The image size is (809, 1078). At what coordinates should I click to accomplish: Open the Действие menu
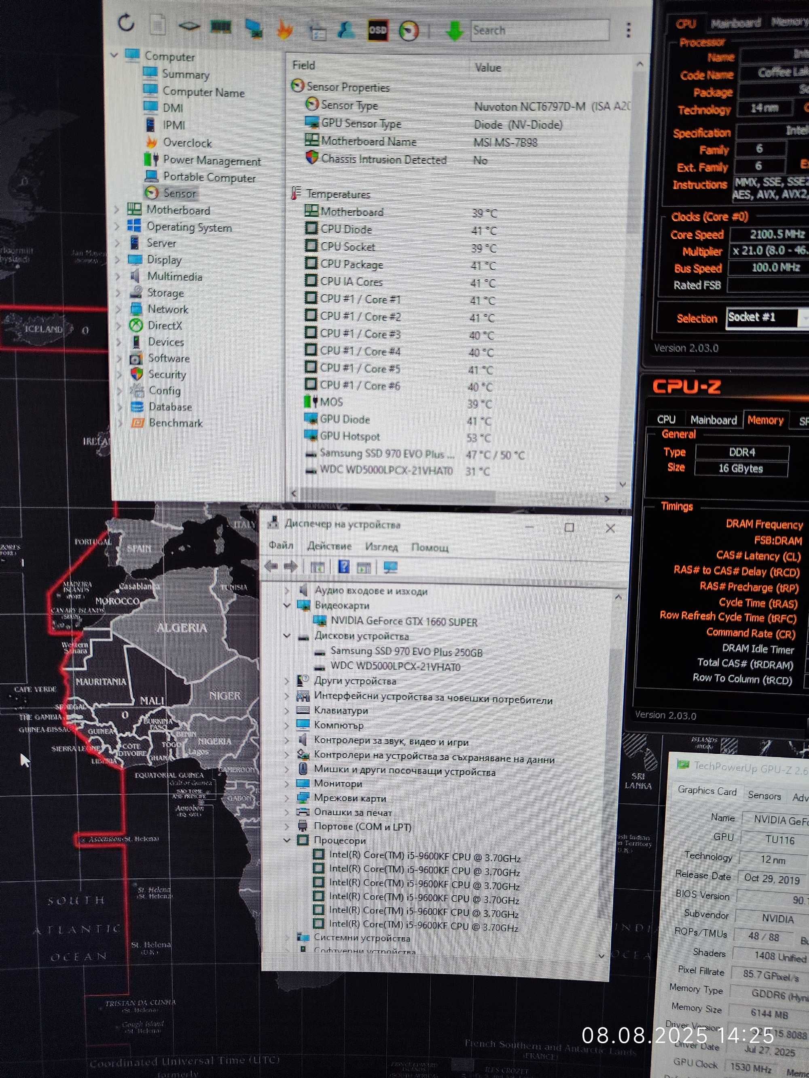tap(329, 546)
